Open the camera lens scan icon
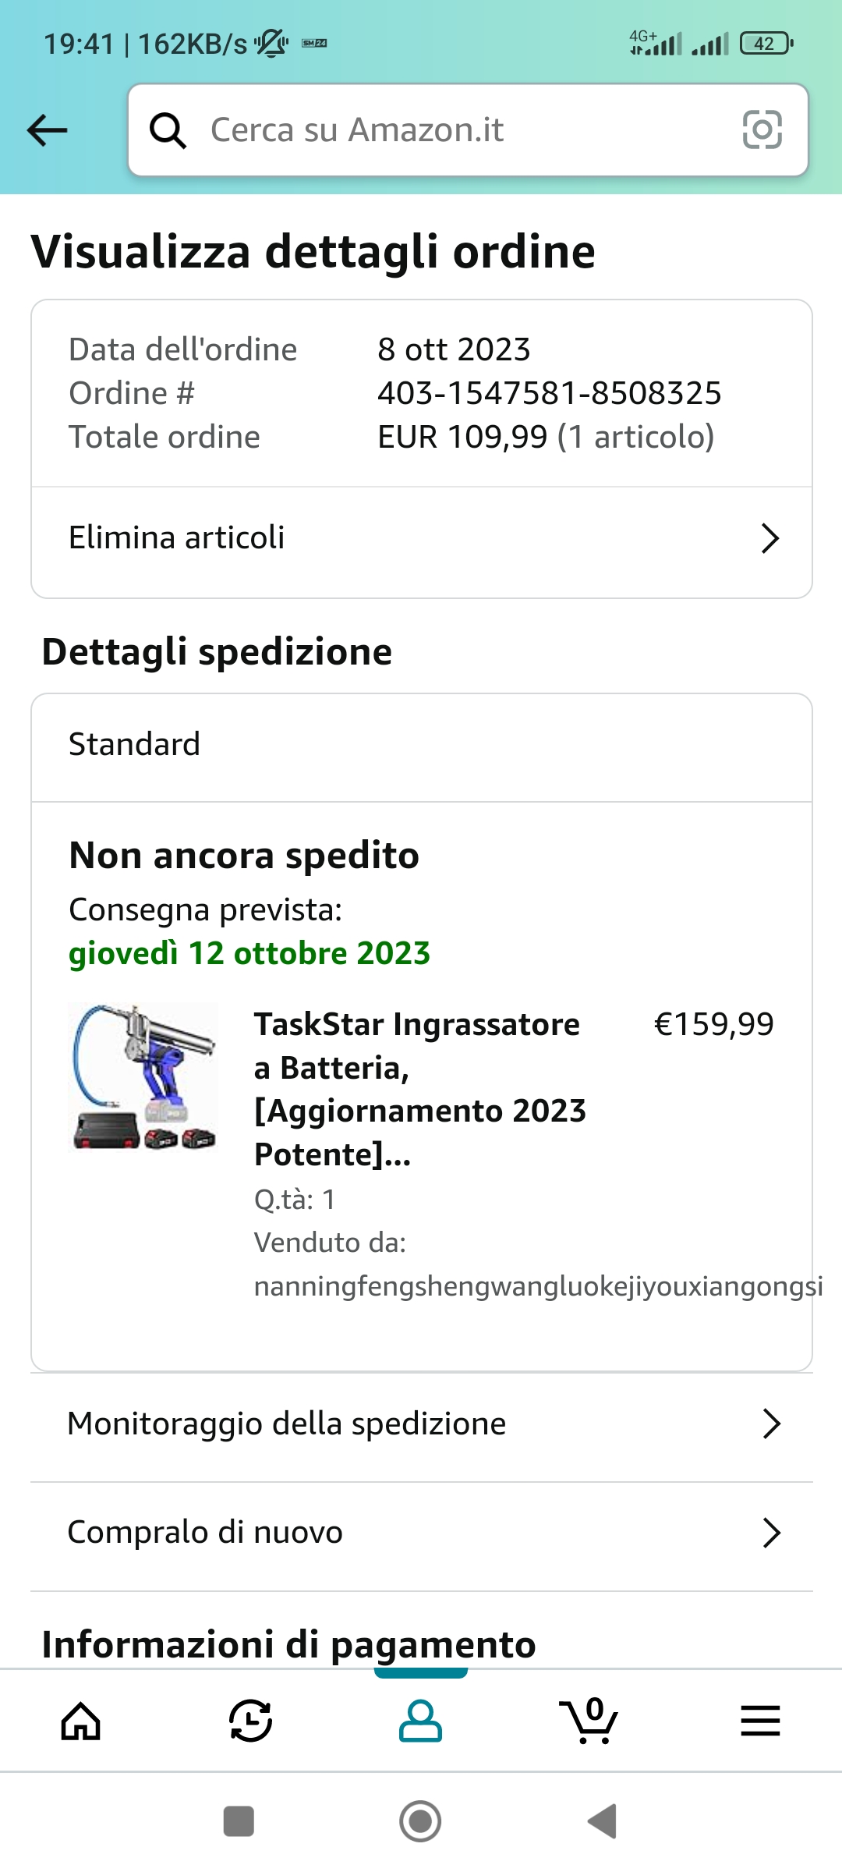This screenshot has width=842, height=1872. pos(762,129)
